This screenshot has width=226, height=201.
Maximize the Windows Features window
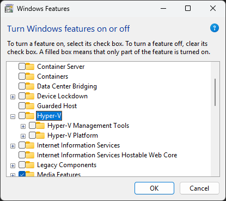tap(188, 8)
